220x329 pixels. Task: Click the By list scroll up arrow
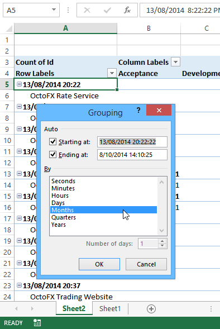pos(161,182)
